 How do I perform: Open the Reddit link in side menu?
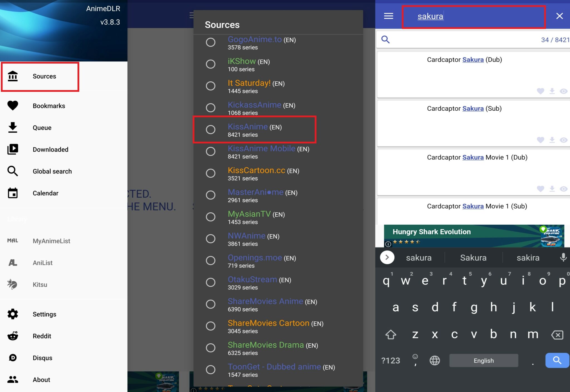(x=64, y=336)
